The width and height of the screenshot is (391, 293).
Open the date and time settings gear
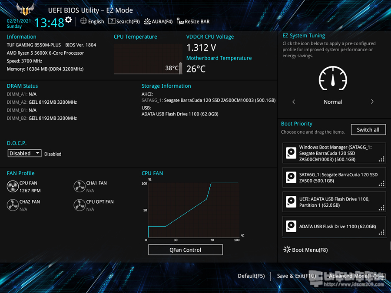coord(68,20)
